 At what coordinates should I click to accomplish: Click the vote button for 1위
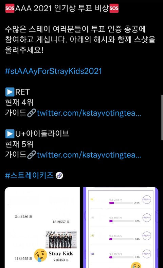click(x=147, y=199)
